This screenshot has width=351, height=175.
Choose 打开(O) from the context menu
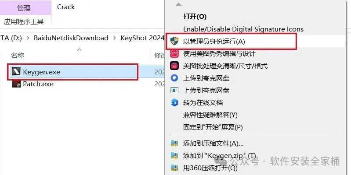tap(195, 17)
